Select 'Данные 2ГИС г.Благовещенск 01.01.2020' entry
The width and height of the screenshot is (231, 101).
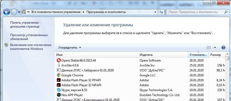click(90, 100)
